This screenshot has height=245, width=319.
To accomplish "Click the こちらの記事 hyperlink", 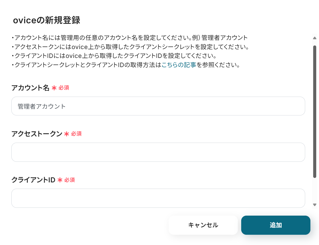I will click(x=178, y=65).
